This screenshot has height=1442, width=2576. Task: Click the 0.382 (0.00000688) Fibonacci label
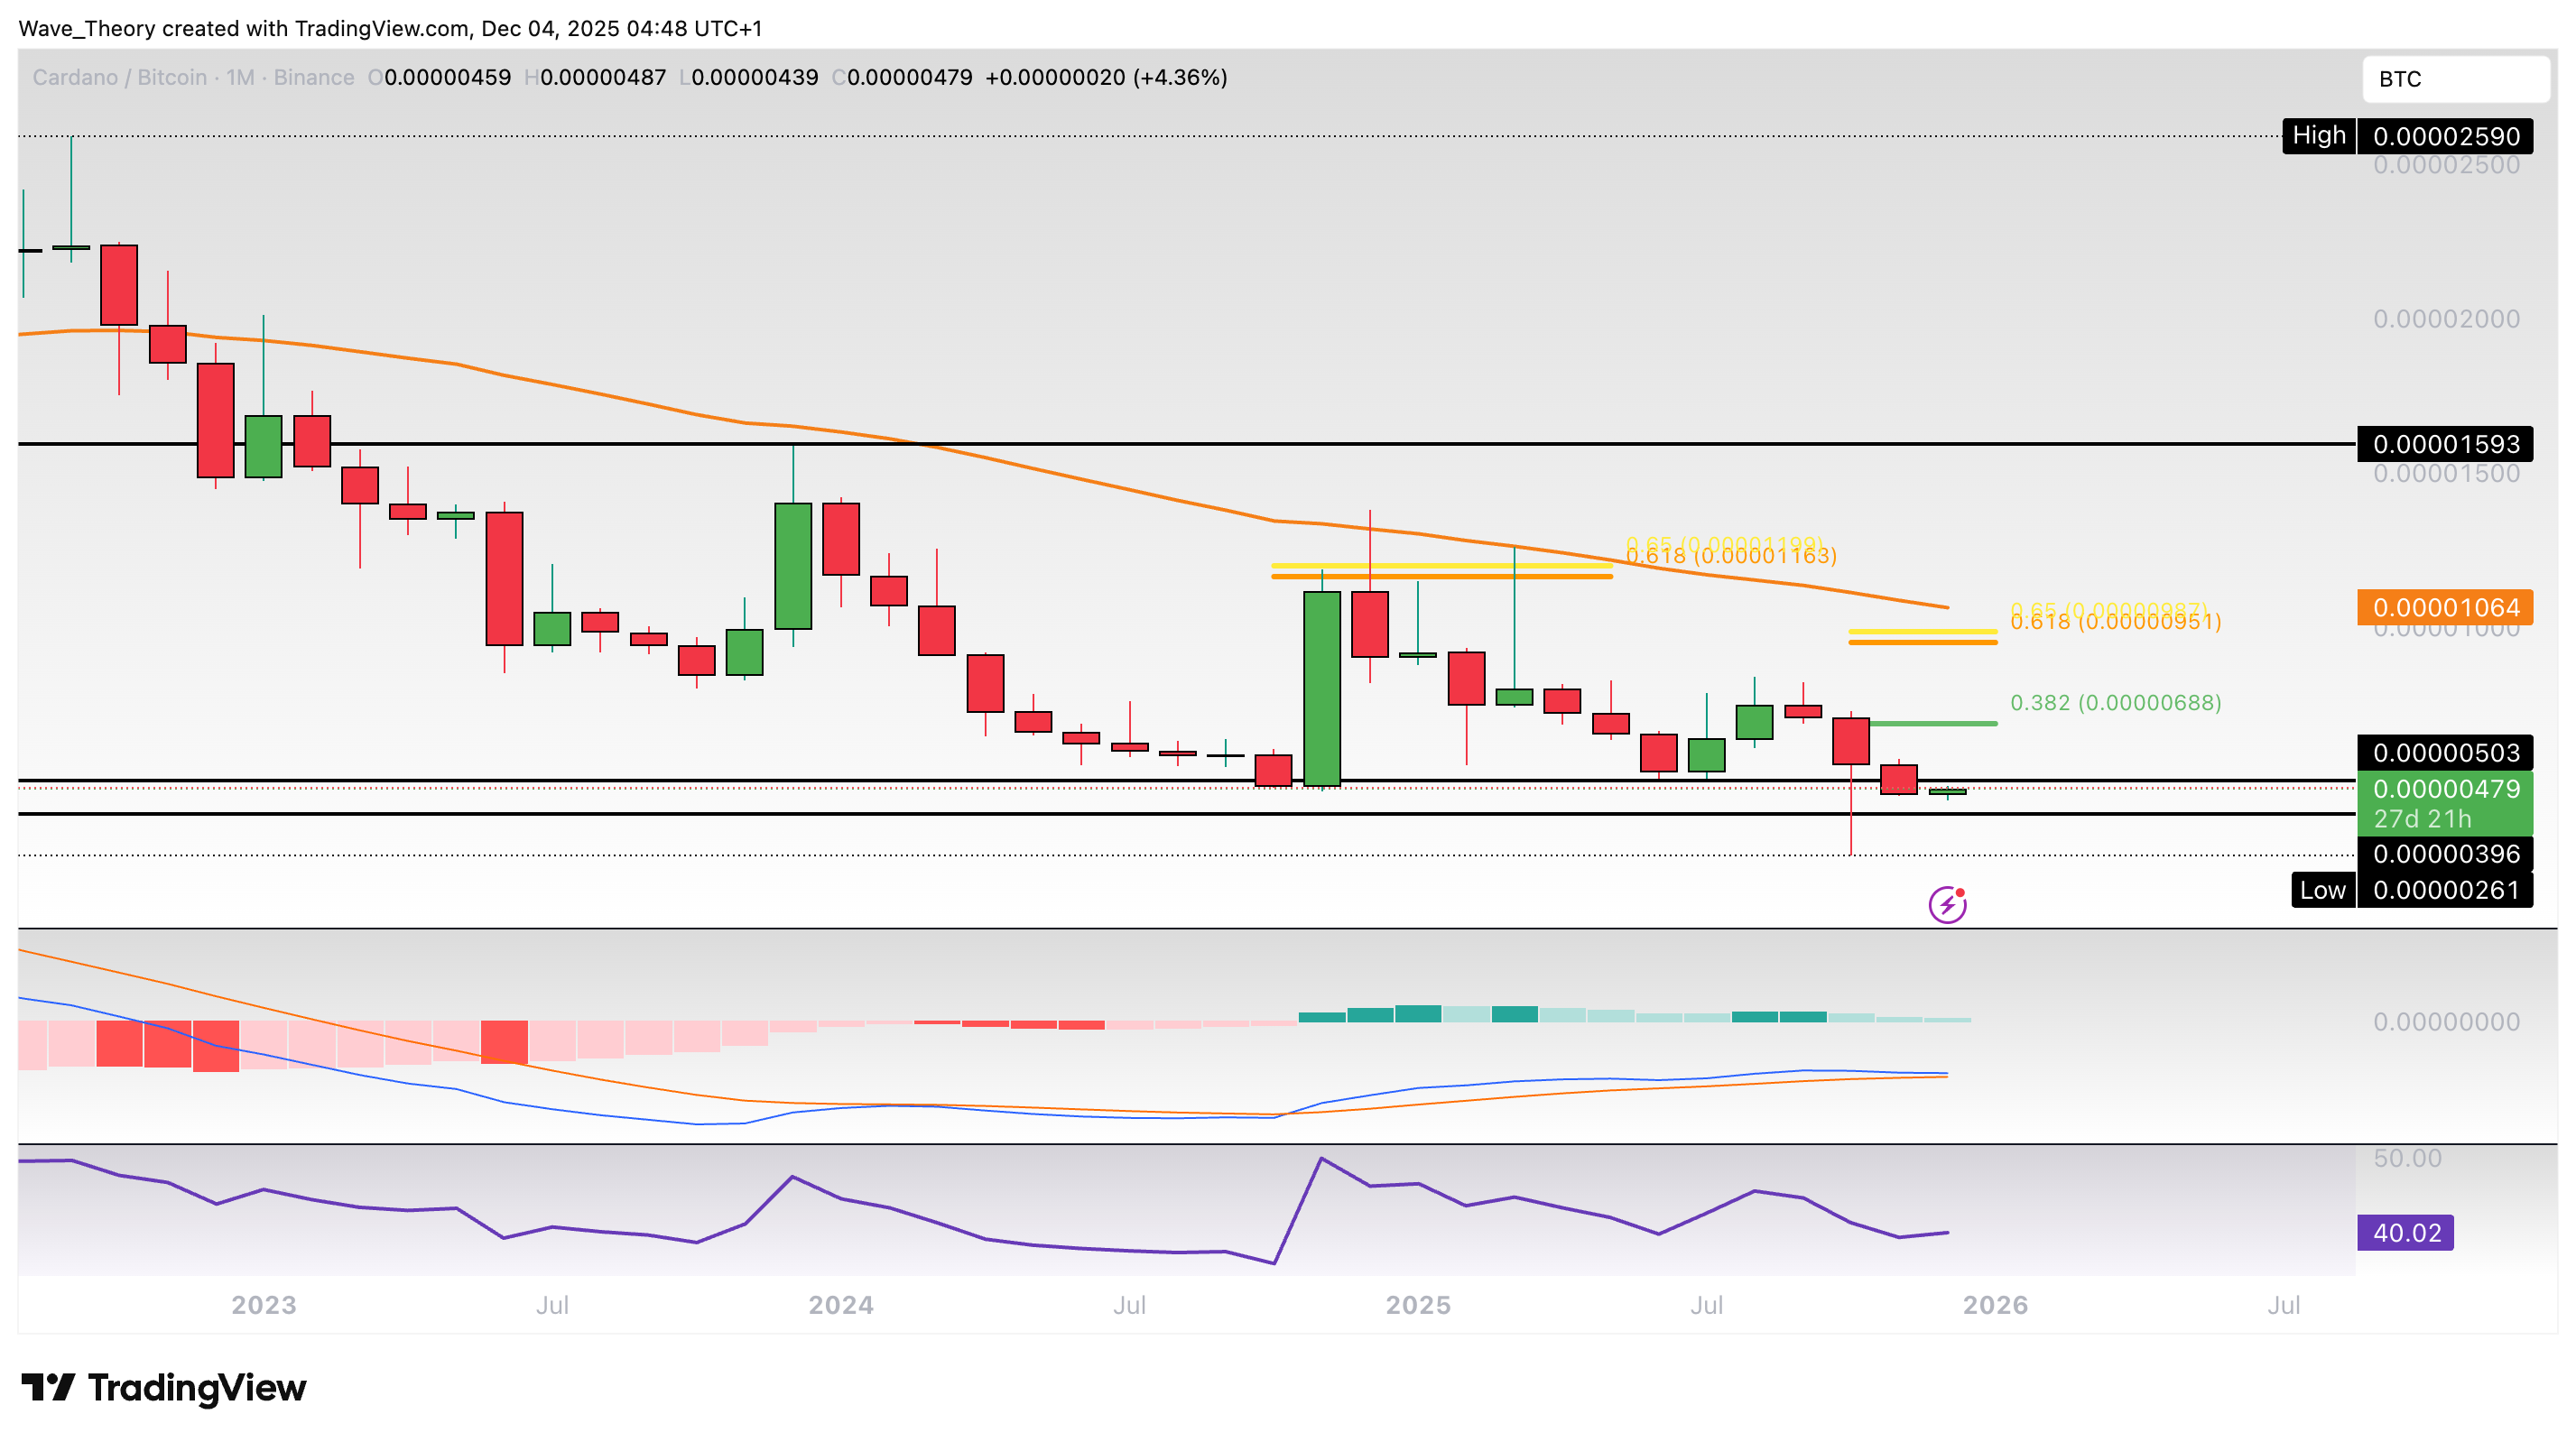tap(2115, 702)
